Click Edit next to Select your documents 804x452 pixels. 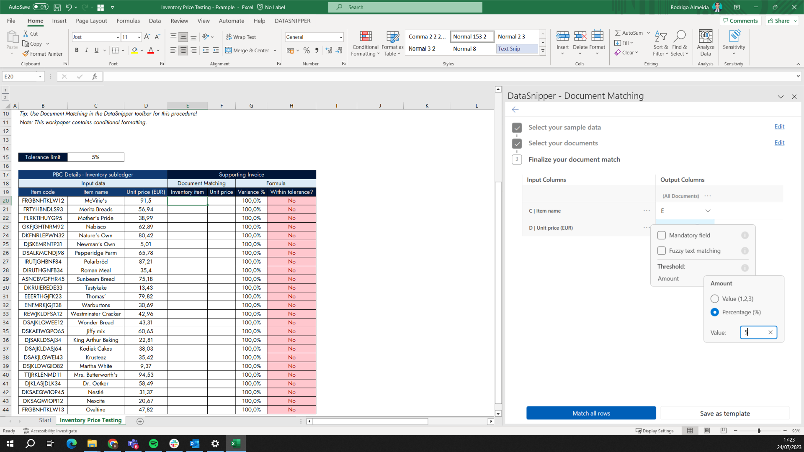click(779, 143)
